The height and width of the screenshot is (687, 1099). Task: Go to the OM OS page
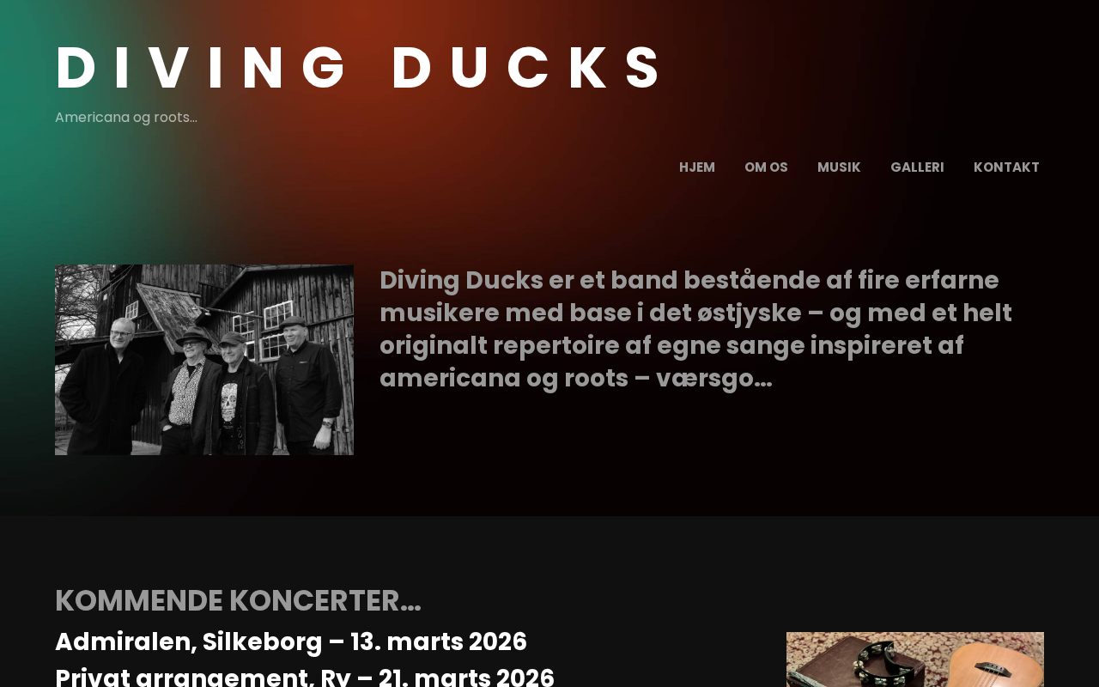[766, 167]
